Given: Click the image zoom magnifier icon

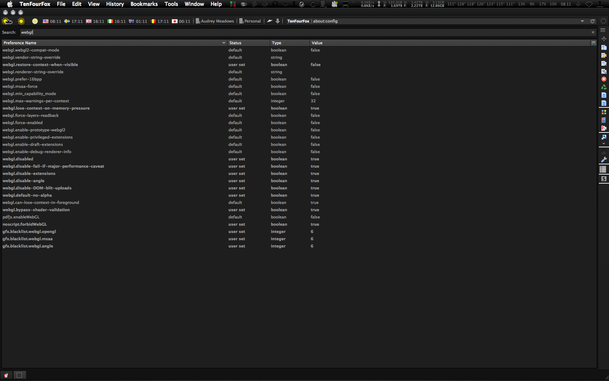Looking at the screenshot, I should [604, 137].
